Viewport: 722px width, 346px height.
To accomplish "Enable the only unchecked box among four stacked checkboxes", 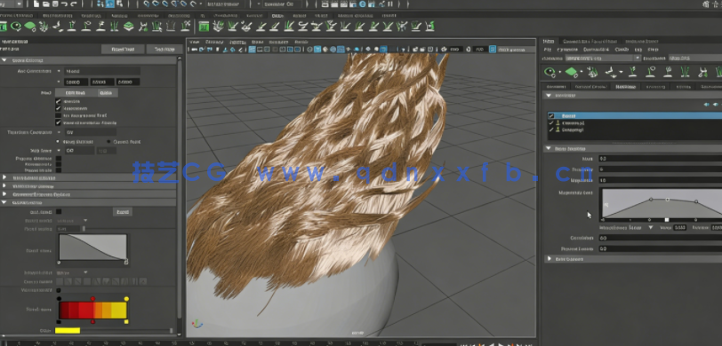I will point(58,115).
